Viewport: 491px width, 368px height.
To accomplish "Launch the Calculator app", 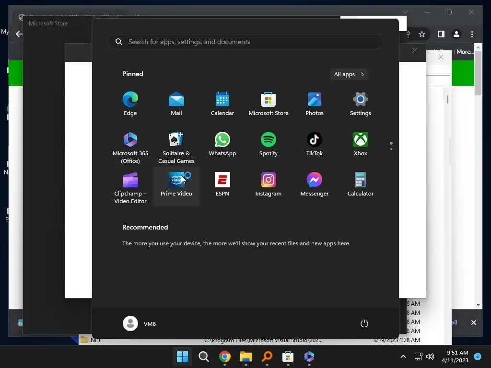I will point(361,184).
